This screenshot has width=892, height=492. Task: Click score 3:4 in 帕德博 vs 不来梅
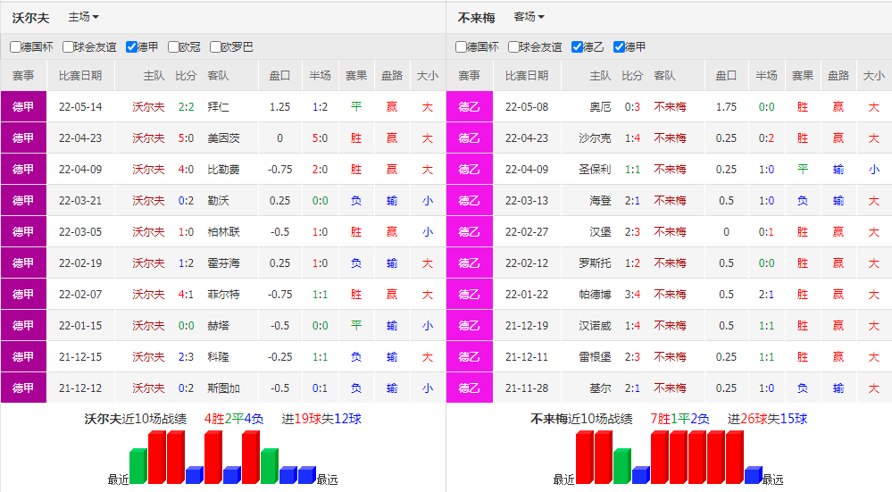tap(632, 295)
